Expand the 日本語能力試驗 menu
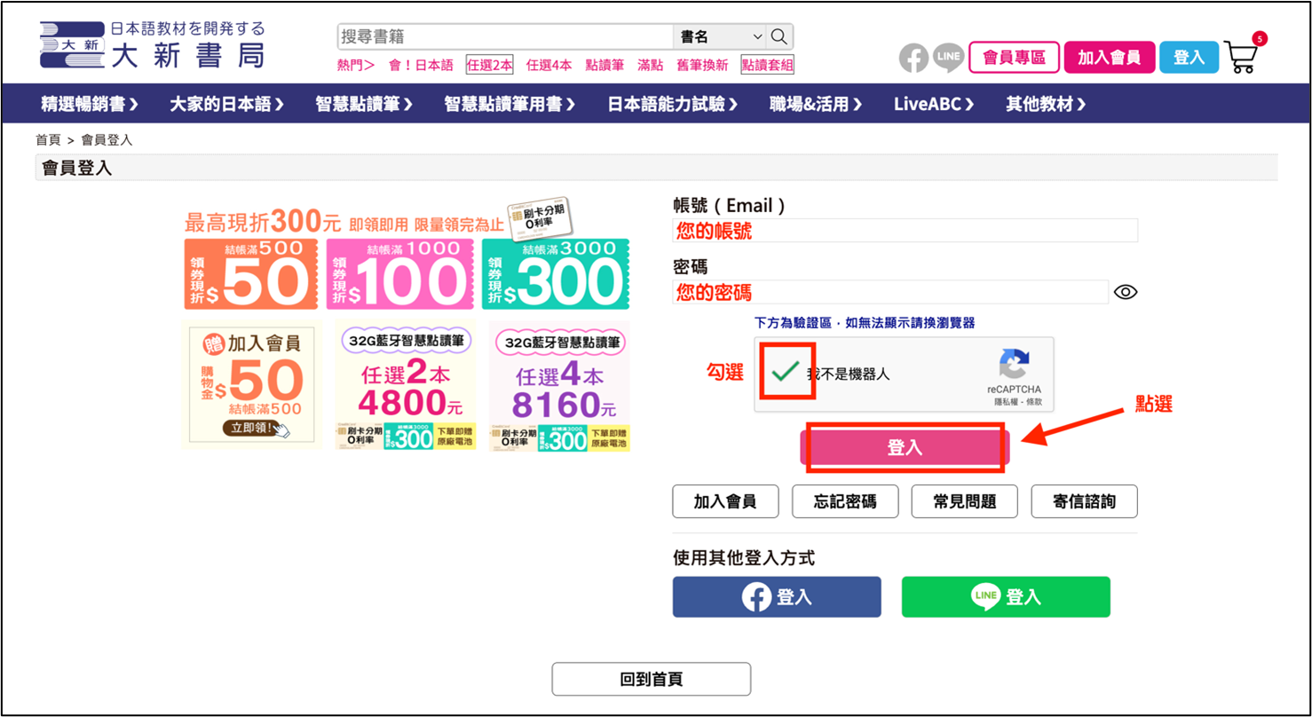The width and height of the screenshot is (1312, 717). pos(673,104)
